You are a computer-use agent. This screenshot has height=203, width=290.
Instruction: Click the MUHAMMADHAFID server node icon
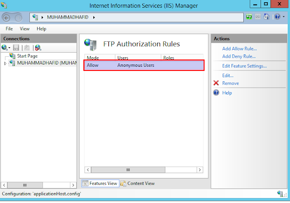click(x=12, y=63)
